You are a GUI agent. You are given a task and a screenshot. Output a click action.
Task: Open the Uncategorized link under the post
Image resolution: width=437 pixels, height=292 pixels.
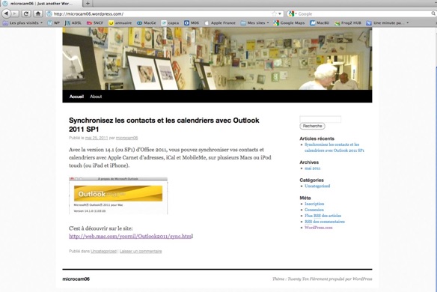(103, 252)
